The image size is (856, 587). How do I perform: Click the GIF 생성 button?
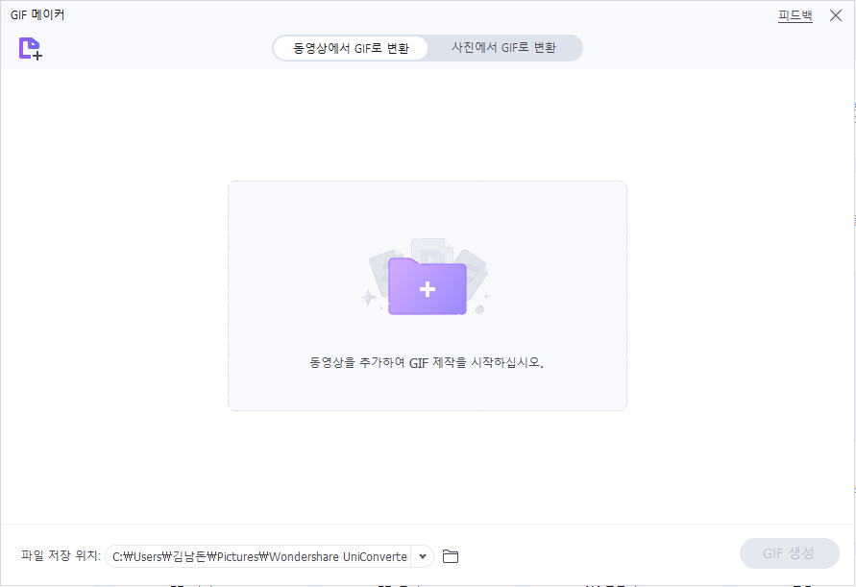point(789,553)
